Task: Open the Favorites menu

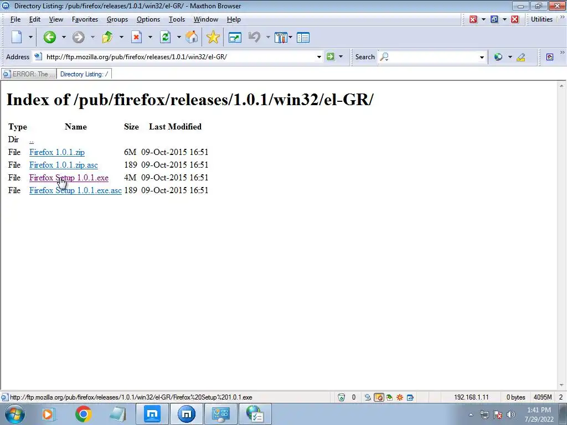Action: click(85, 19)
